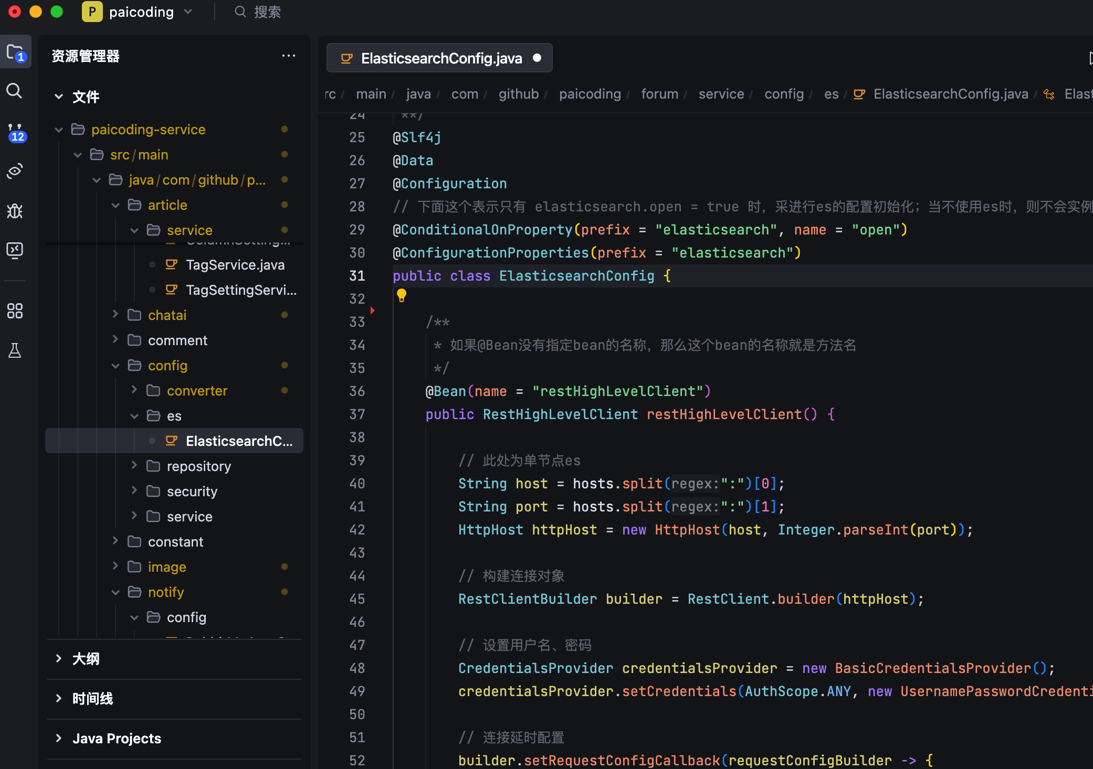Open source control icon with 12 badge

pyautogui.click(x=15, y=132)
